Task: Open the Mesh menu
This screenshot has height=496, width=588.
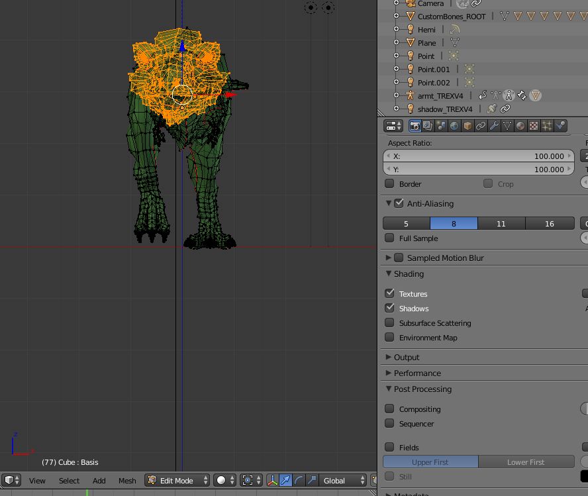Action: pyautogui.click(x=127, y=480)
